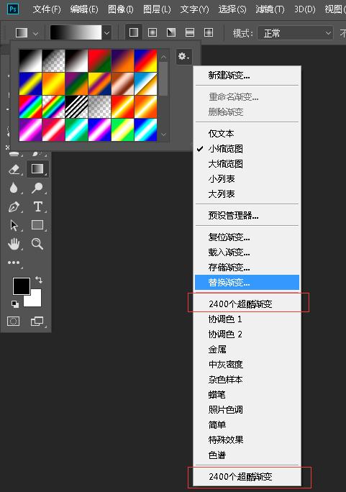Select the Pen tool
Image resolution: width=346 pixels, height=492 pixels.
[14, 206]
